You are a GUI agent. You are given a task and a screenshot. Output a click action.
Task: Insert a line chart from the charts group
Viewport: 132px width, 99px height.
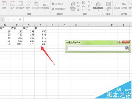pyautogui.click(x=79, y=6)
